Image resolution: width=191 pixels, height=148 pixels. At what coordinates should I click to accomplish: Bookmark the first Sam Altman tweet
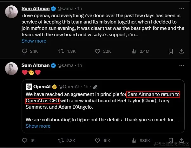pos(171,51)
